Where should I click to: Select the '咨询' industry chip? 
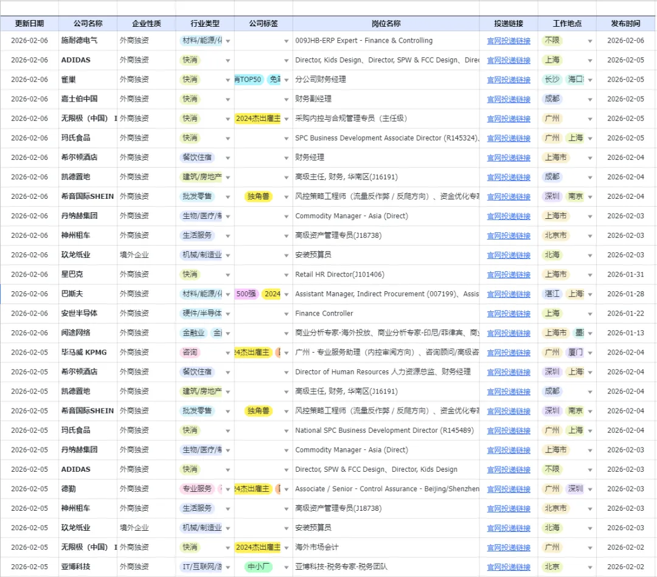click(x=190, y=353)
